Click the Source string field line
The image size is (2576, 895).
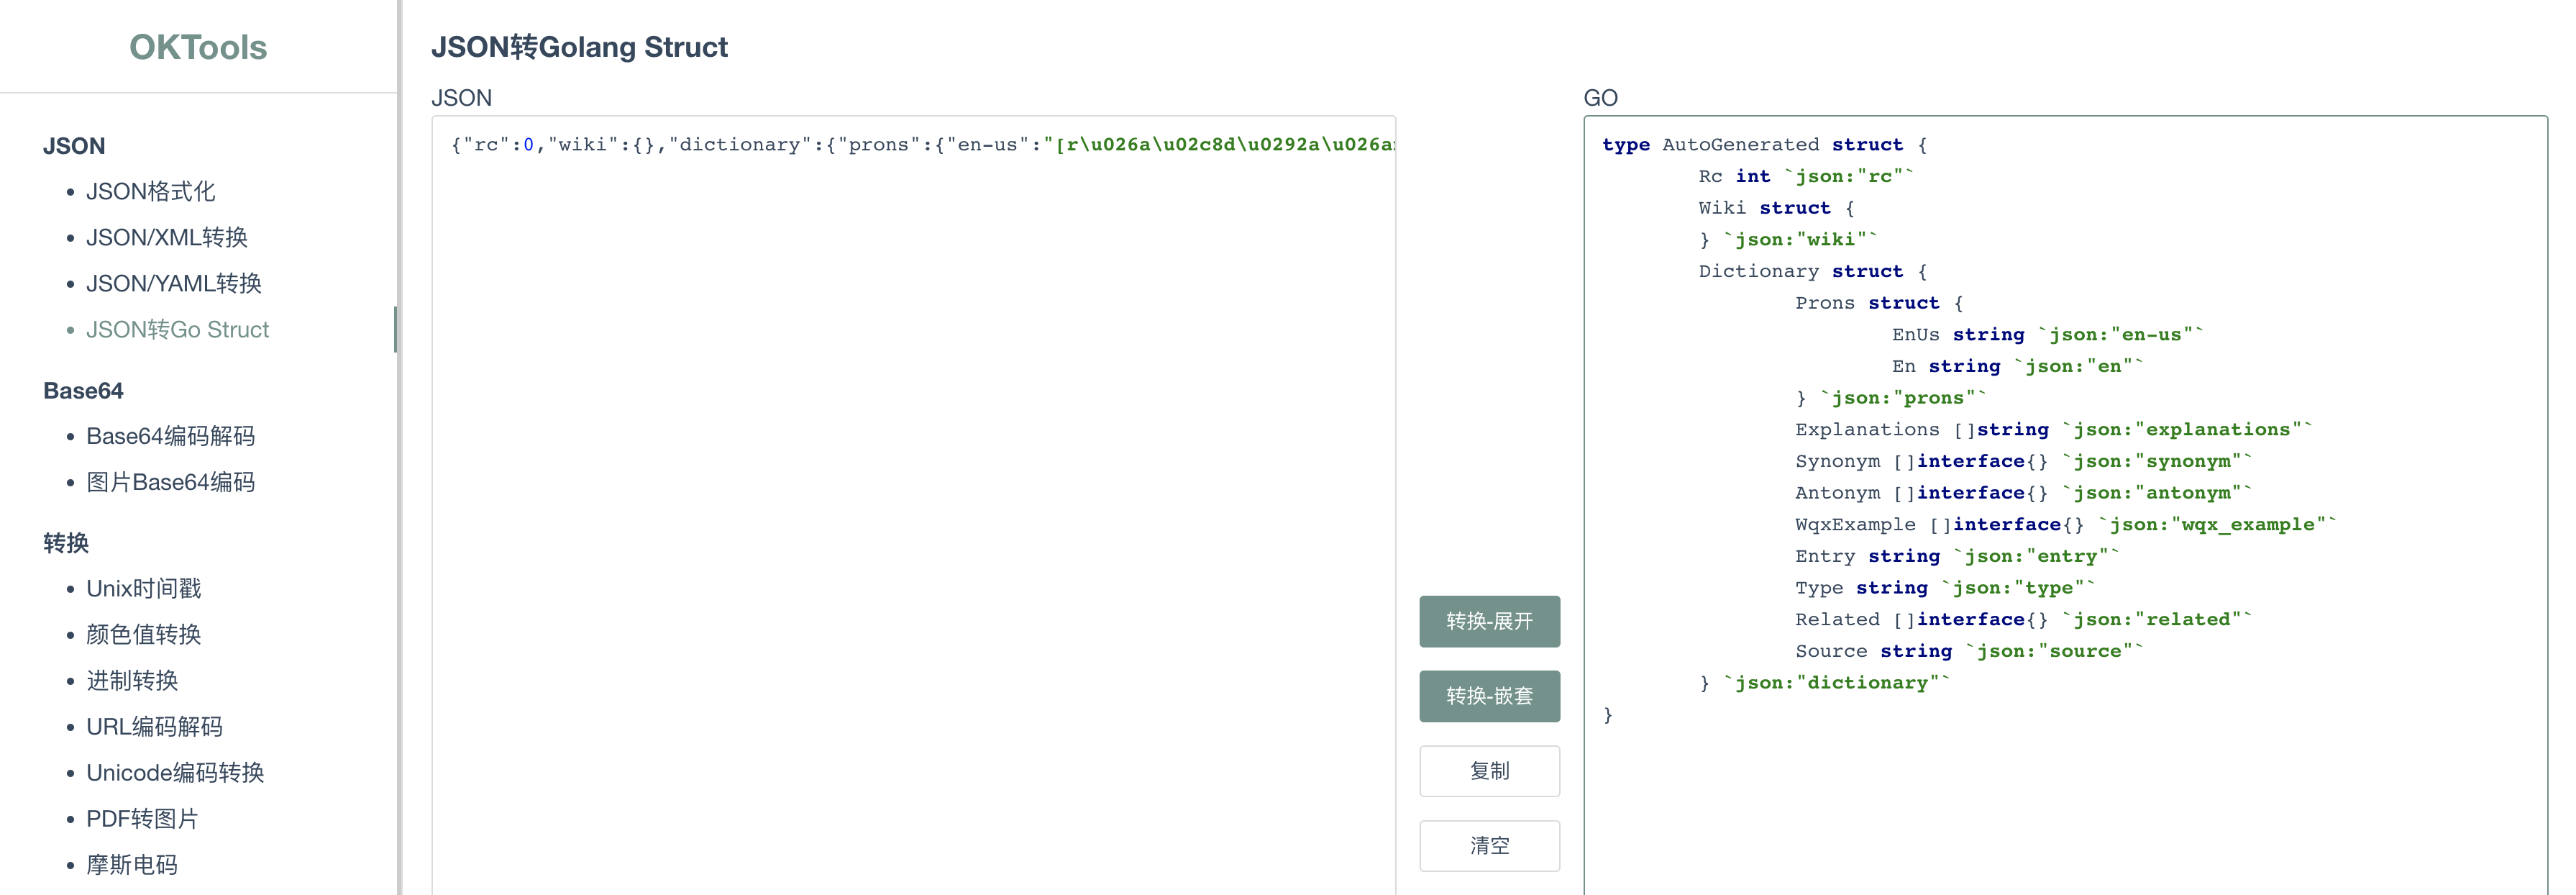1969,651
